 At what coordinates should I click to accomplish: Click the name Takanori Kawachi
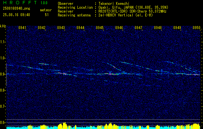(114, 4)
